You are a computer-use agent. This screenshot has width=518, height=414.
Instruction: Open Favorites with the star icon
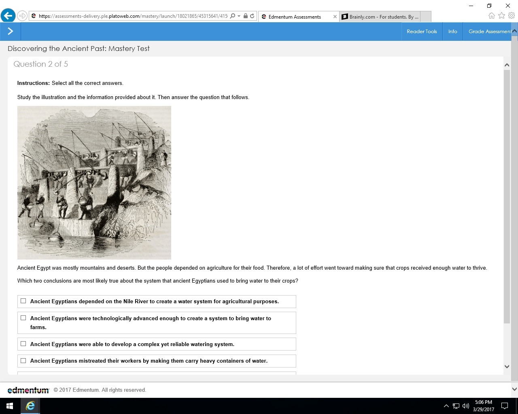(501, 16)
